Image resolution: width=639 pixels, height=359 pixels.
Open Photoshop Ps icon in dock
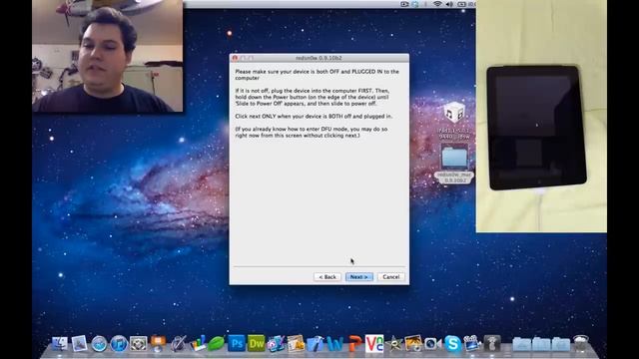(x=237, y=343)
